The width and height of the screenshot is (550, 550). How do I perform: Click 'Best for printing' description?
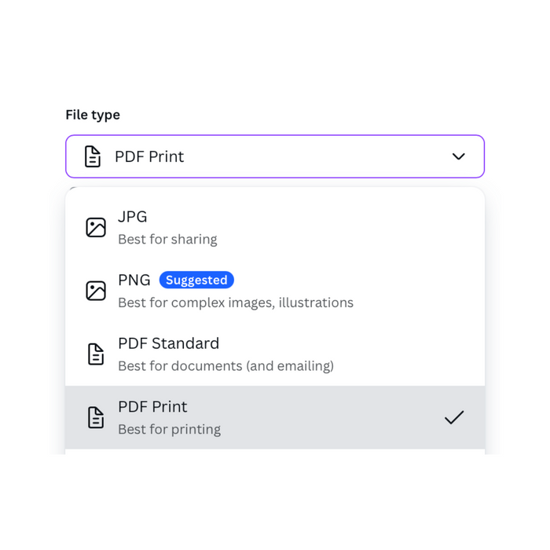coord(169,430)
